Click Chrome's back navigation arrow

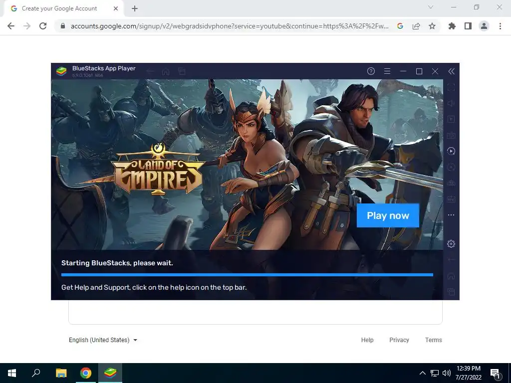tap(11, 26)
